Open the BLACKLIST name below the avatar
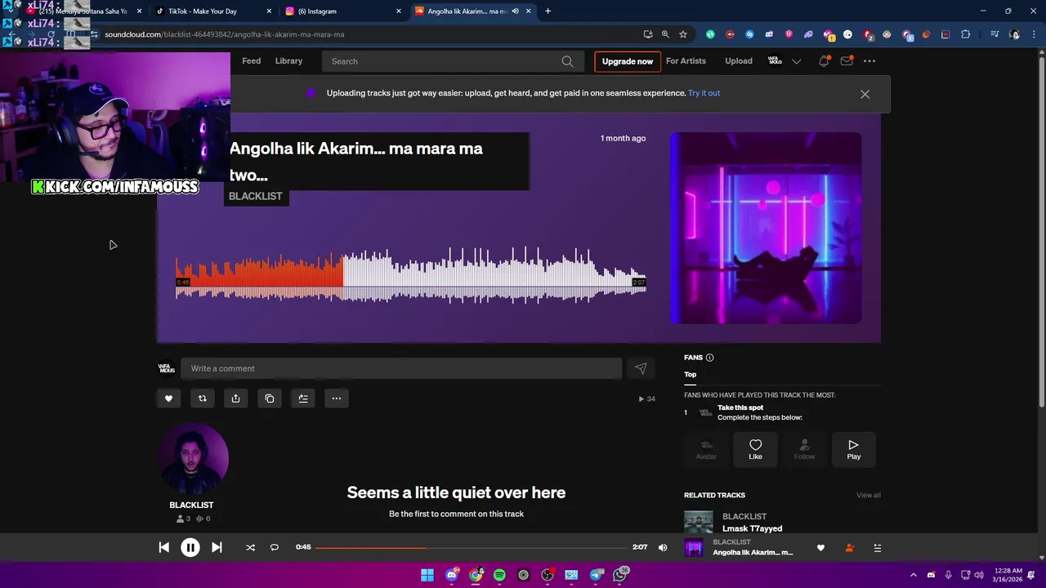Screen dimensions: 1046x588 pos(191,505)
